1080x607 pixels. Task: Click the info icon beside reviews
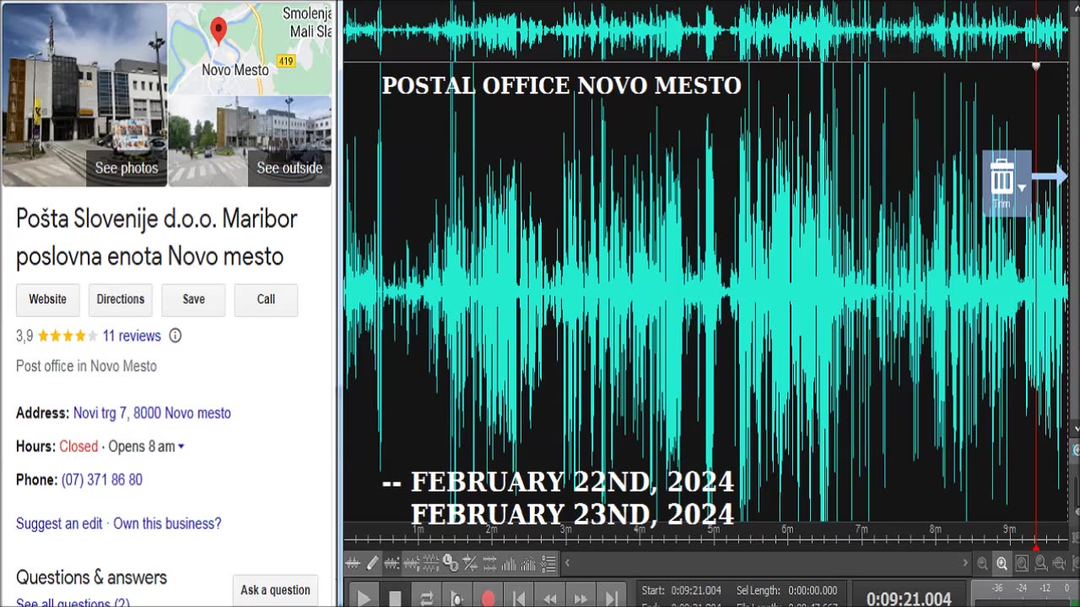175,336
